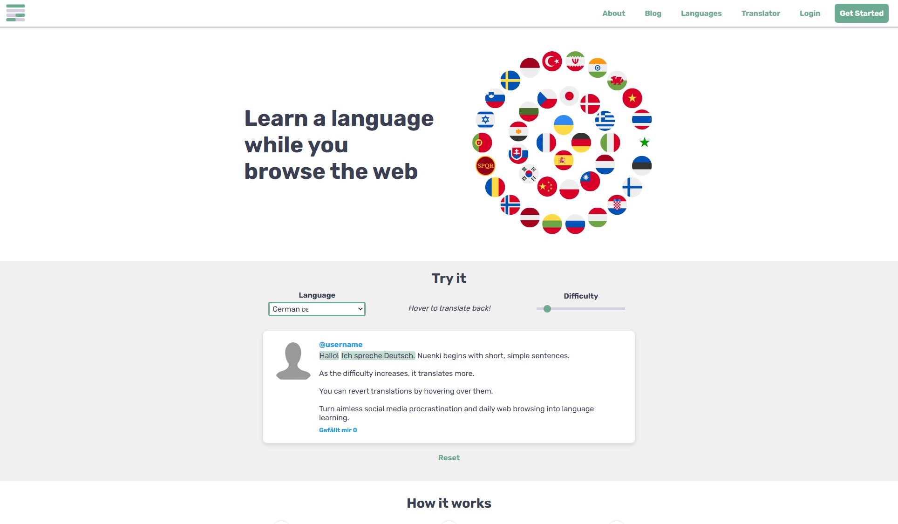Click the Swedish flag icon
Screen dimensions: 898x524
(x=510, y=81)
